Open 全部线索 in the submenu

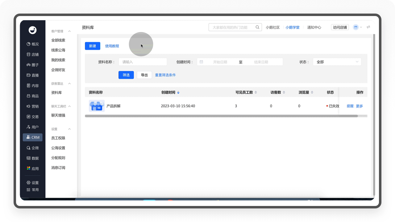pos(58,40)
